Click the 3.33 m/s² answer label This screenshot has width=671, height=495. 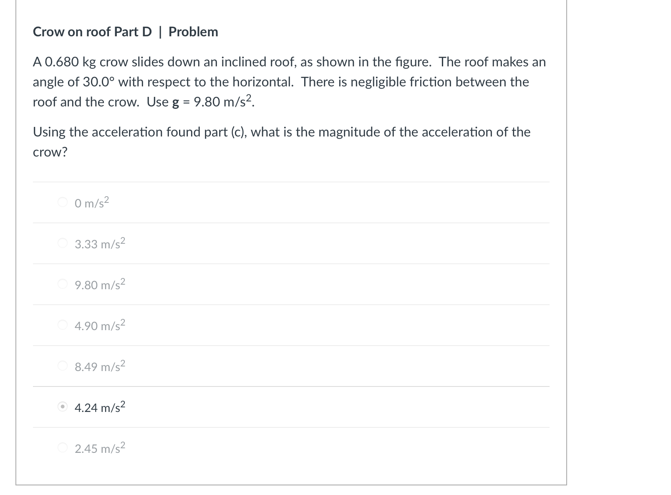pyautogui.click(x=99, y=243)
